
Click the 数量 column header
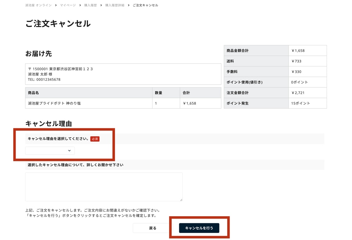(158, 93)
